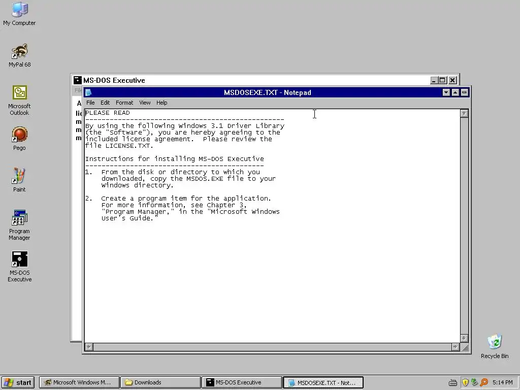520x390 pixels.
Task: Switch to MS-DOS Executive taskbar button
Action: pos(242,382)
